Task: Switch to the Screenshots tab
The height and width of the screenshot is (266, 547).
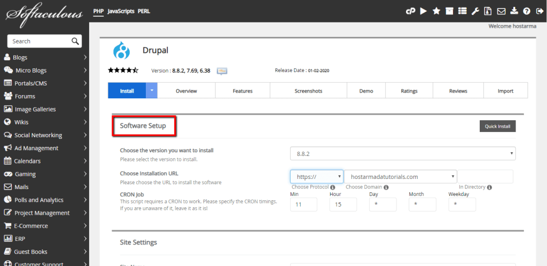Action: coord(308,91)
